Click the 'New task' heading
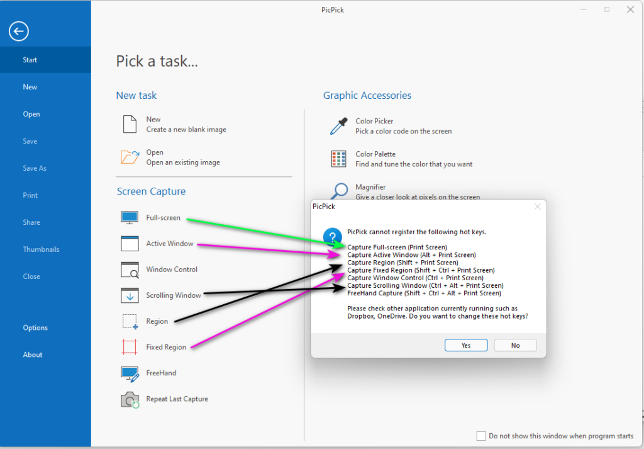The image size is (644, 449). click(136, 95)
